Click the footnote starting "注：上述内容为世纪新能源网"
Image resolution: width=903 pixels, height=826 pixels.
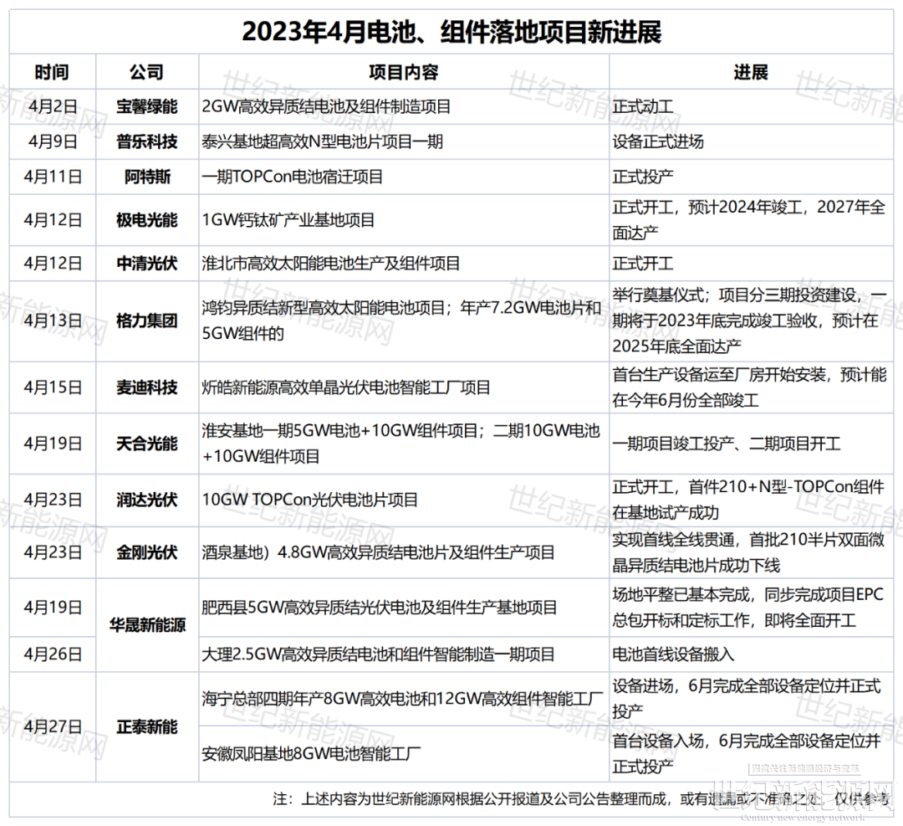tap(581, 799)
